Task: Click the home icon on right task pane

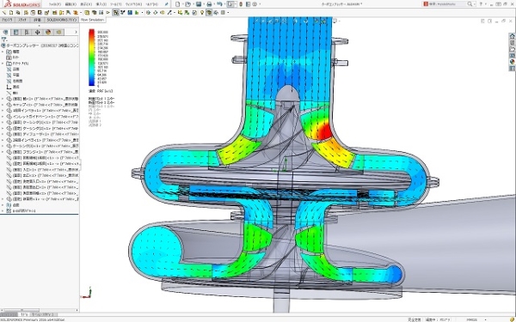Action: (512, 36)
